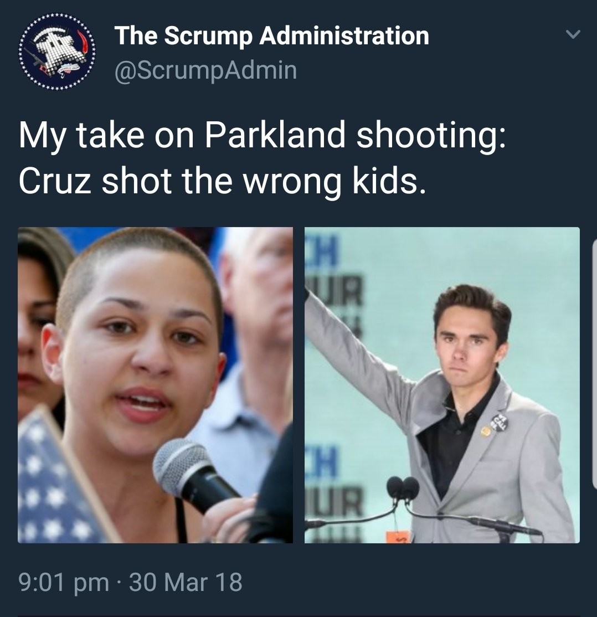Click the orange tag on the podium

click(398, 536)
